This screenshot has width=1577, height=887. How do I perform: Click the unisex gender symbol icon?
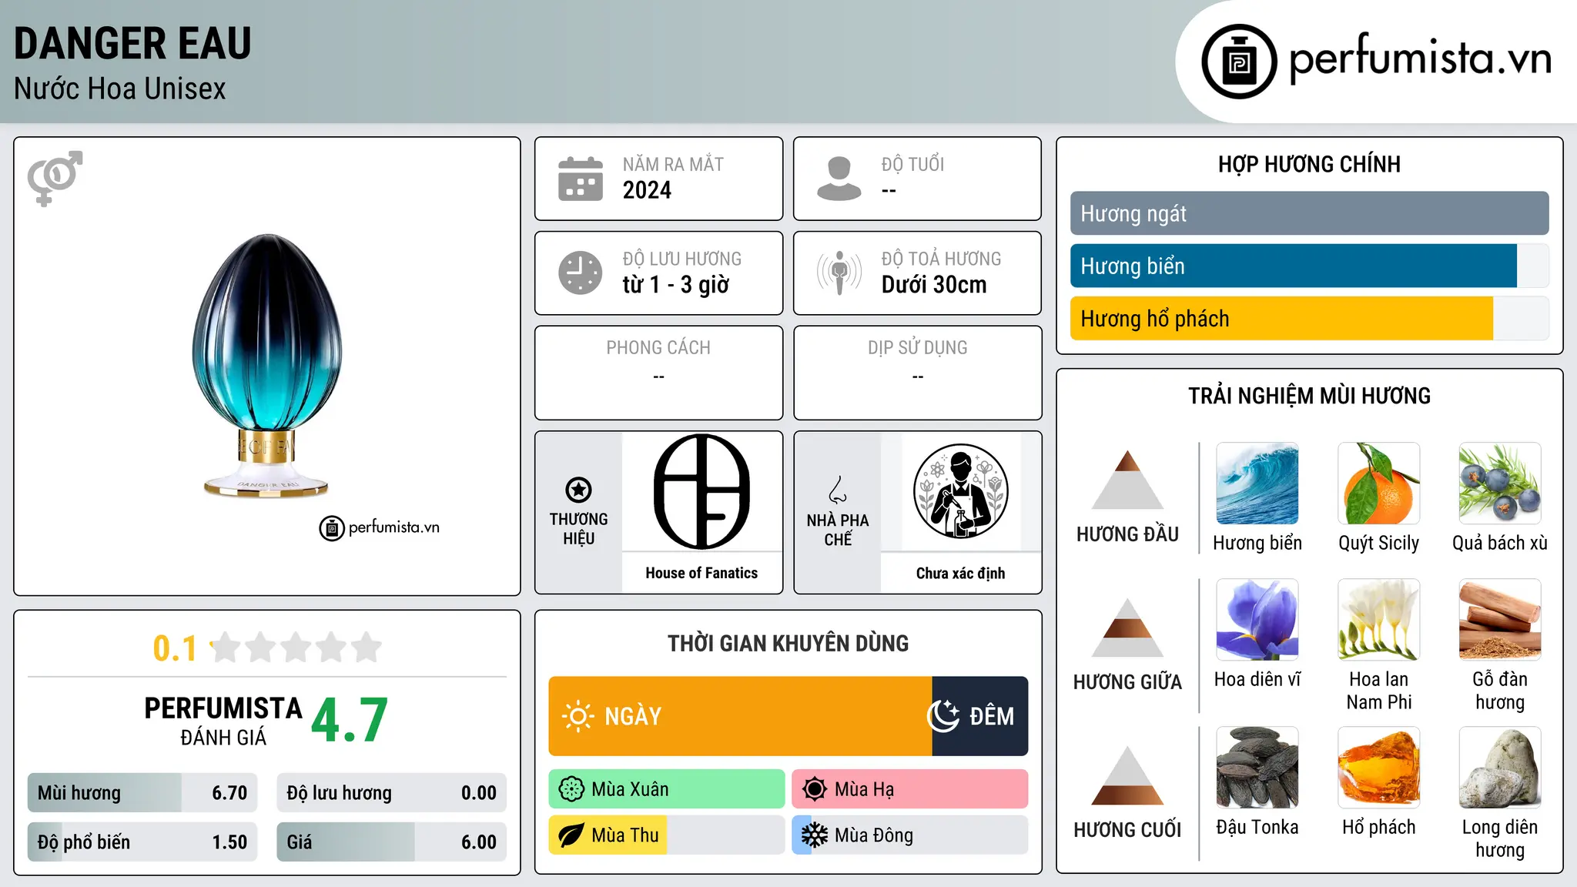[x=55, y=178]
